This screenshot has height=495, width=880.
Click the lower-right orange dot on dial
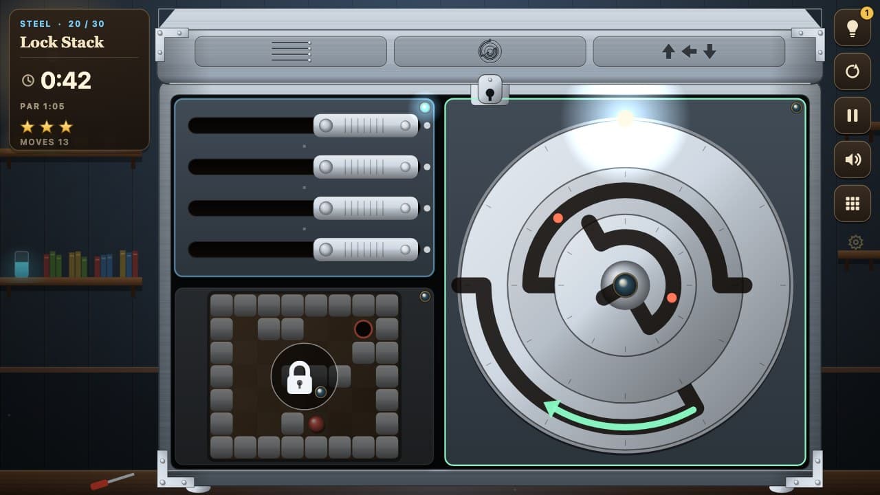coord(672,298)
